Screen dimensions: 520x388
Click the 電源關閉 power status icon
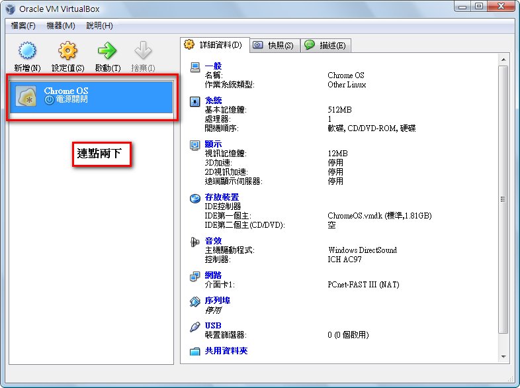[x=49, y=99]
